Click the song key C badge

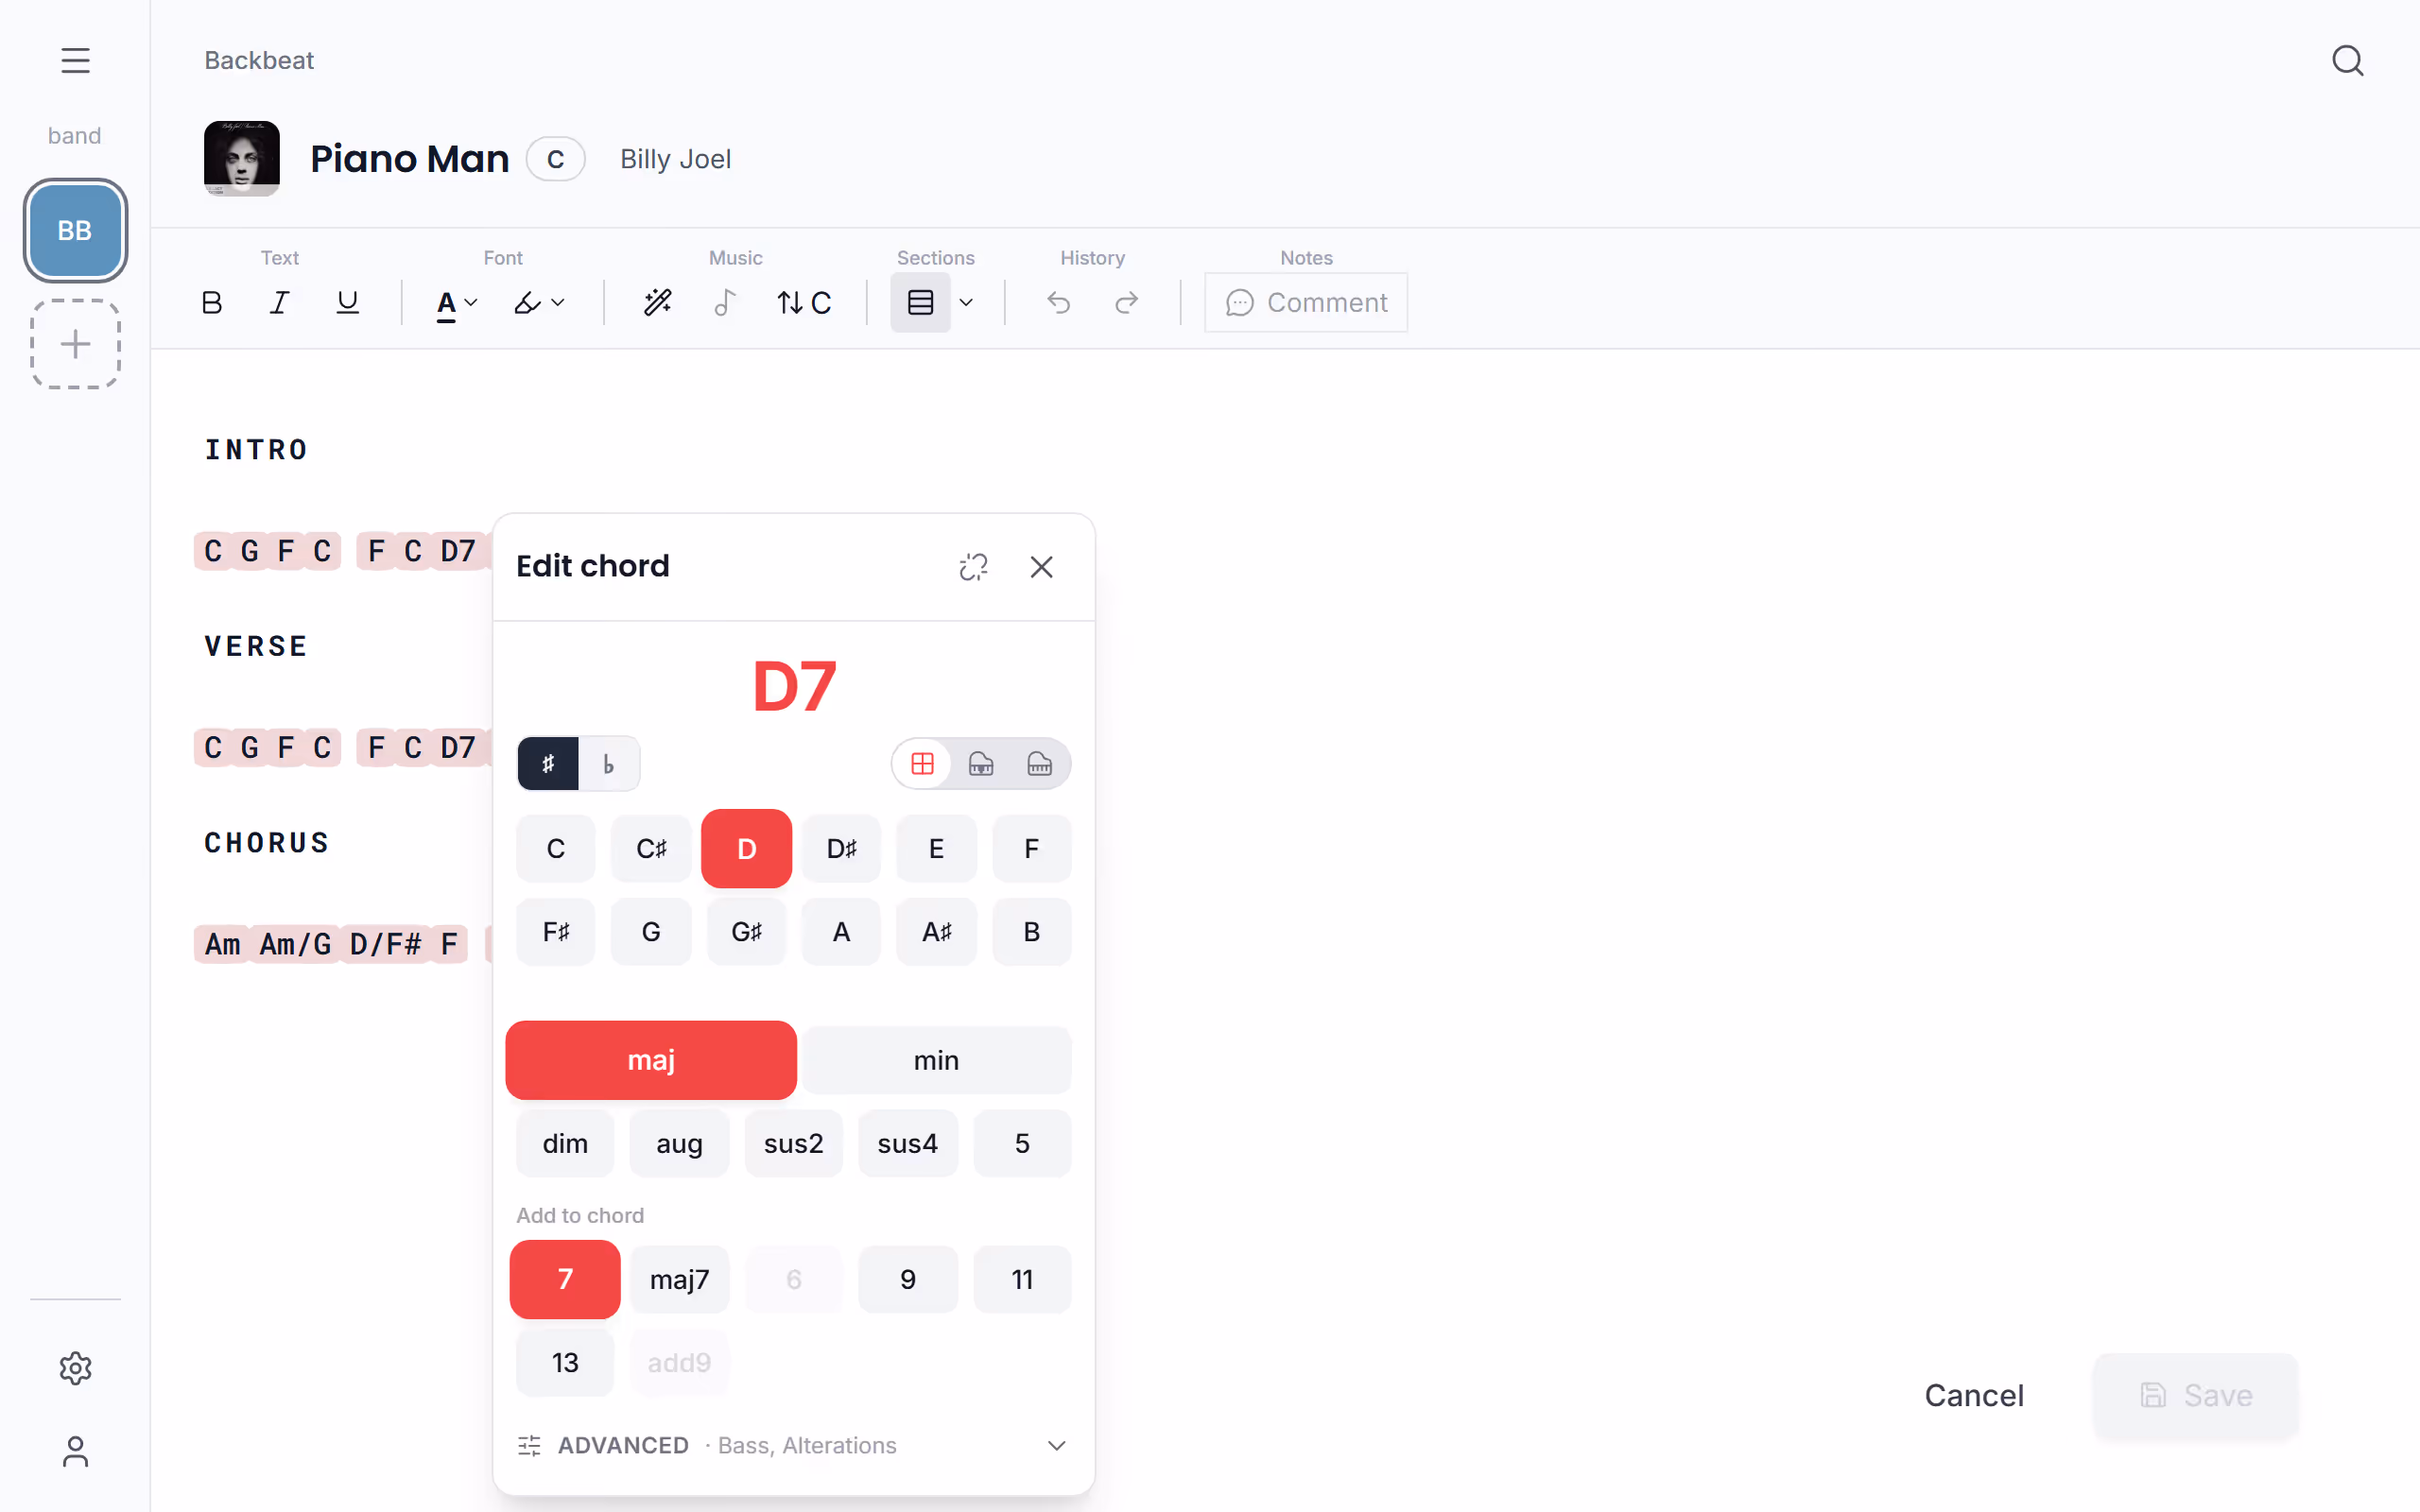click(x=555, y=159)
